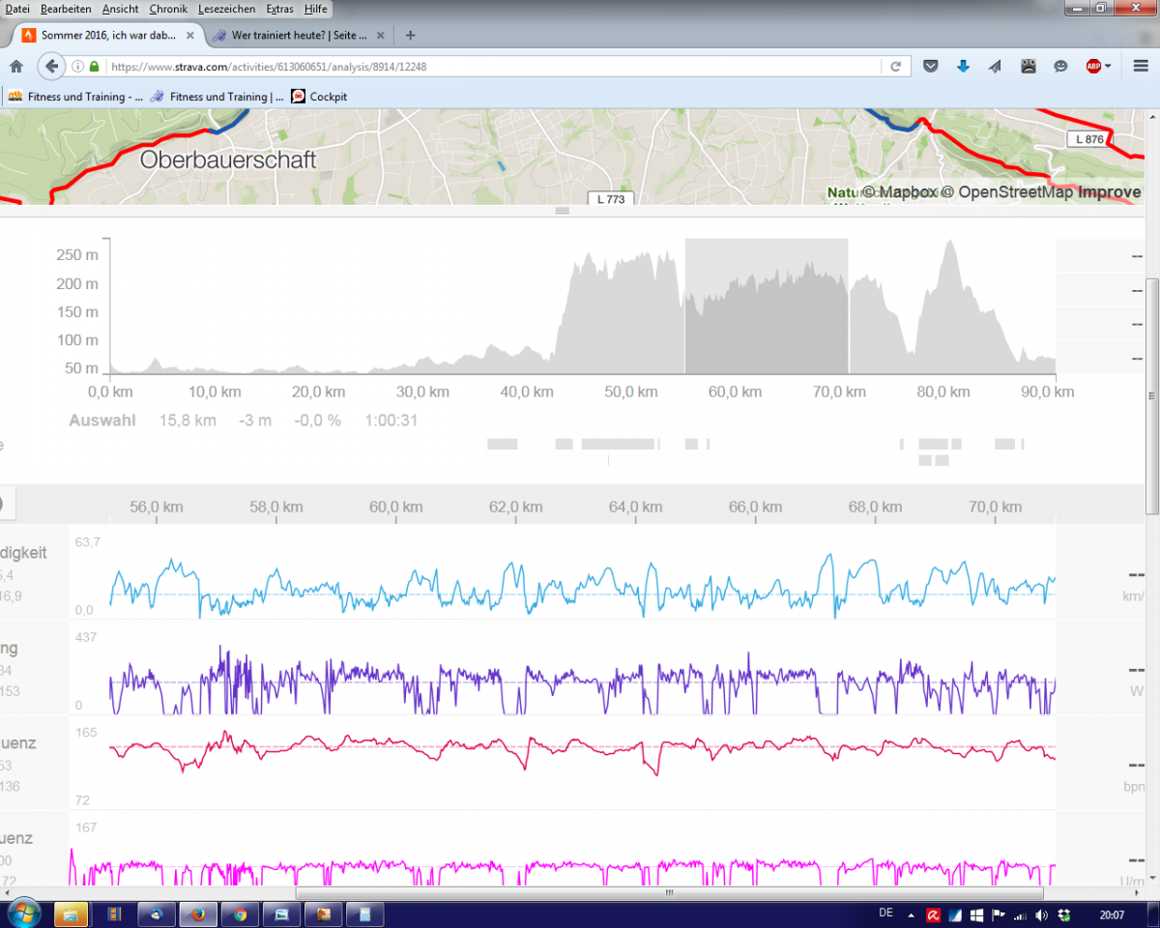Image resolution: width=1160 pixels, height=928 pixels.
Task: Open the Pocket save icon
Action: [930, 67]
